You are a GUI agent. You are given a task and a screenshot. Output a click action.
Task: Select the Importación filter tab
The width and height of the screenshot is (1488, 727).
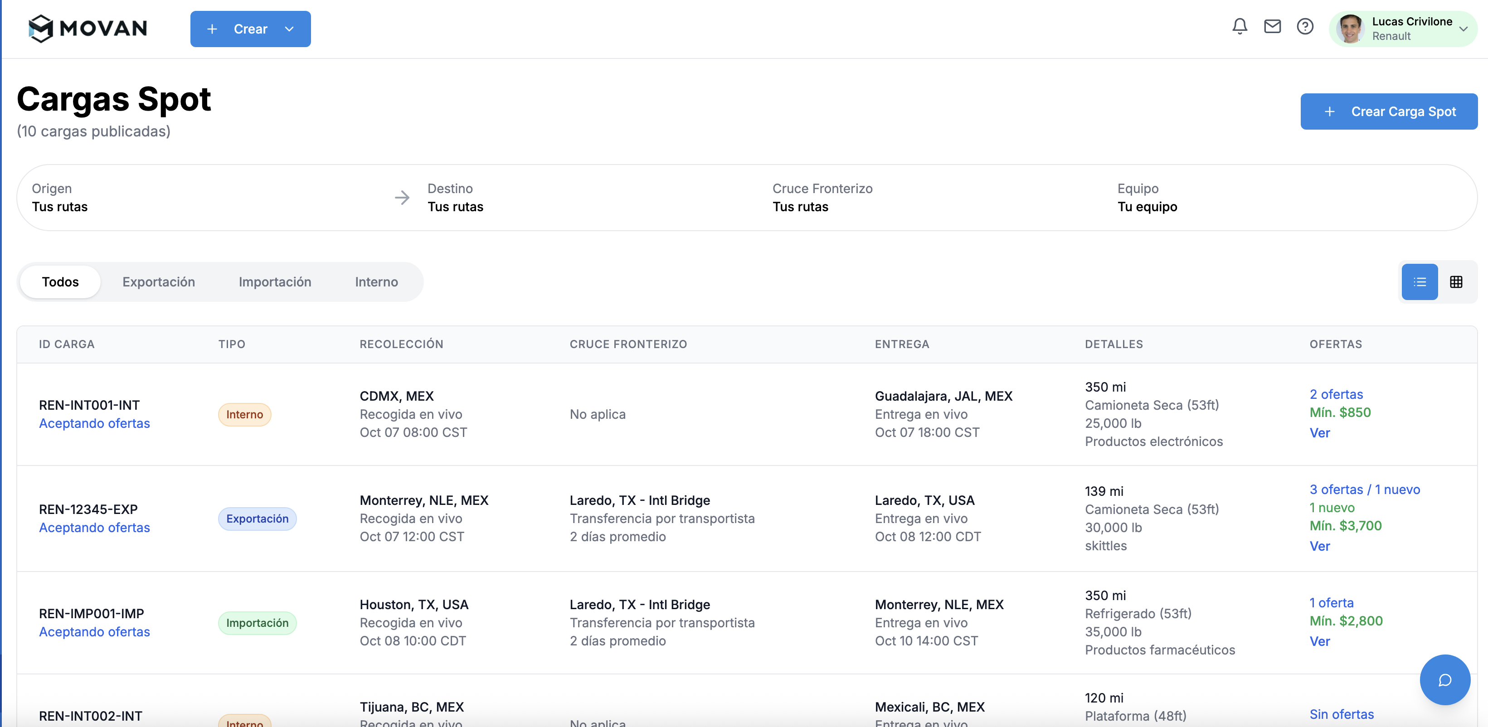[x=274, y=282]
